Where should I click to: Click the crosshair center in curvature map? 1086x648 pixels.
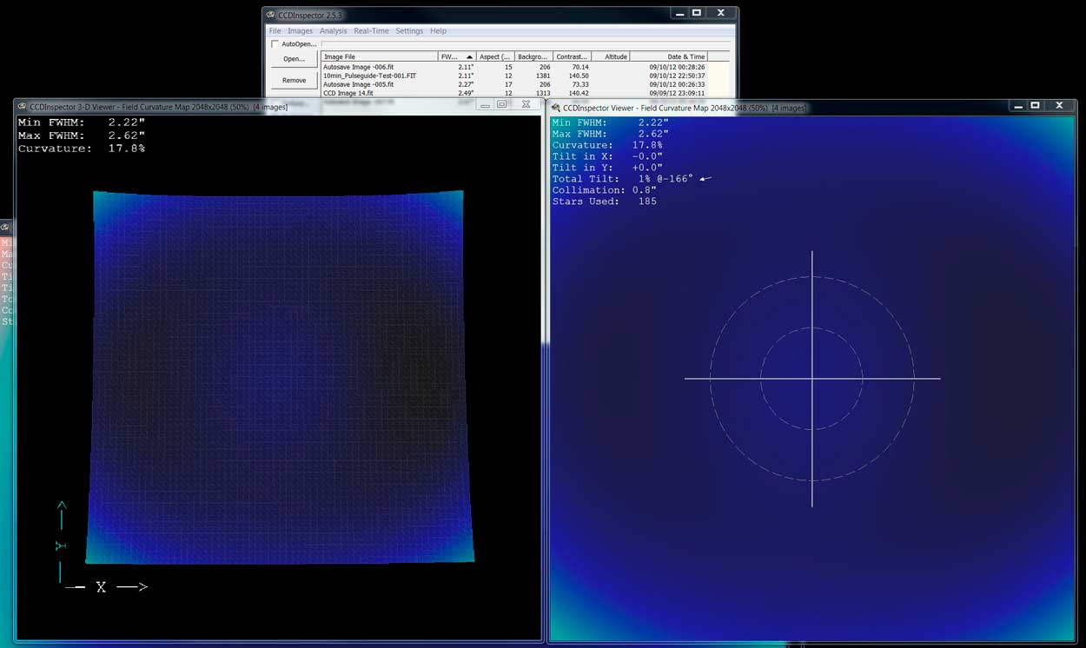pyautogui.click(x=812, y=379)
